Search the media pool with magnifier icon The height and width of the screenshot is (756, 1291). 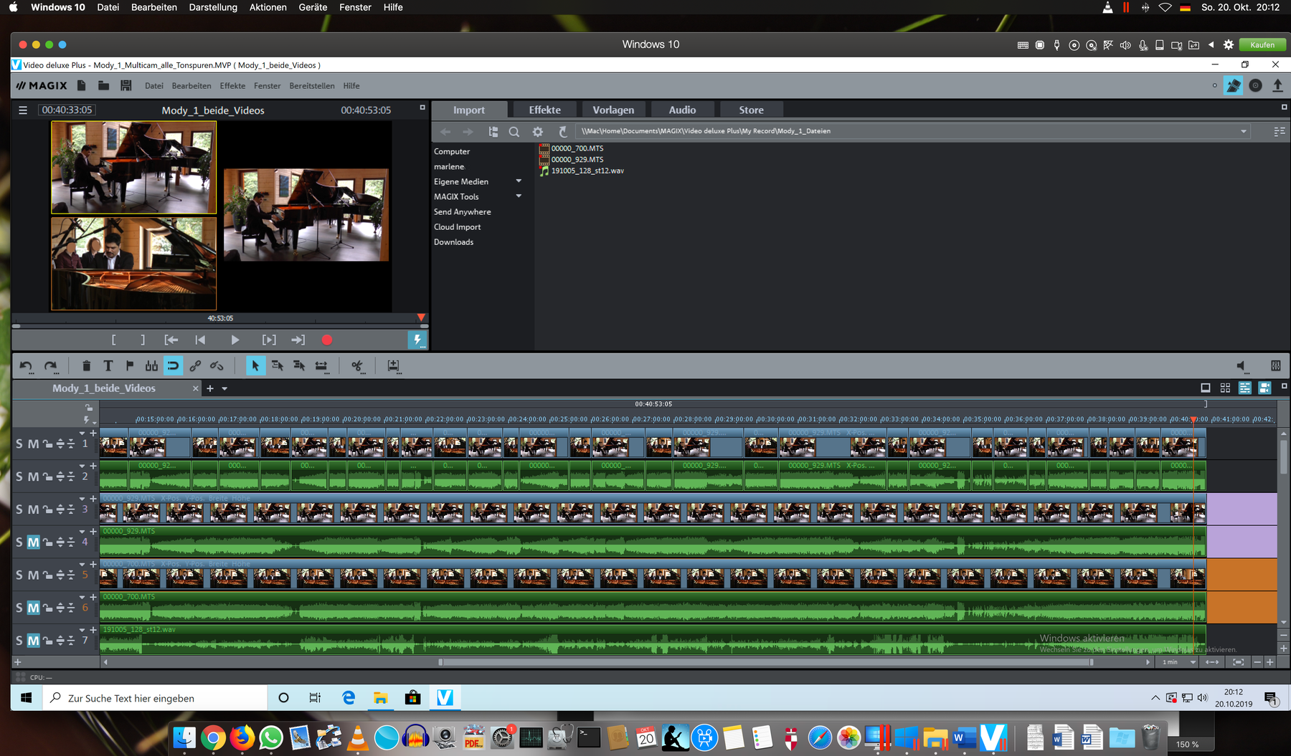click(x=514, y=132)
